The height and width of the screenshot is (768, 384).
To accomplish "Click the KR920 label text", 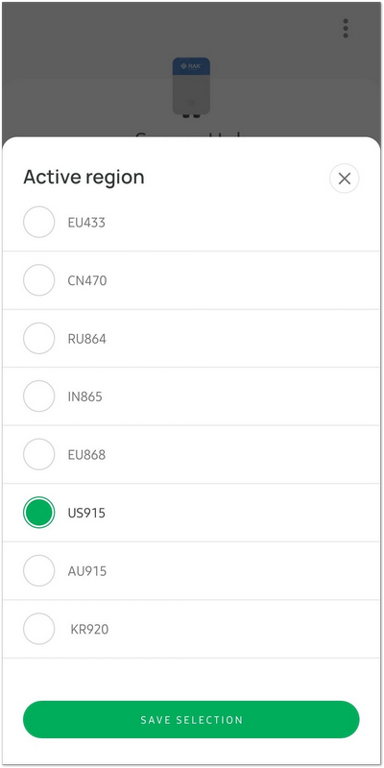I will [x=89, y=630].
